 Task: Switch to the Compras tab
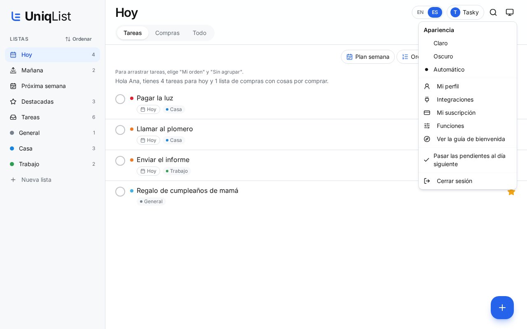[167, 33]
